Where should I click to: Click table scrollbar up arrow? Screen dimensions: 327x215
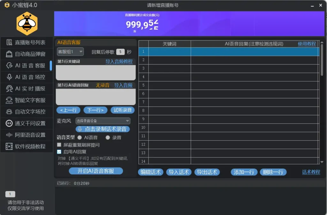coord(322,42)
